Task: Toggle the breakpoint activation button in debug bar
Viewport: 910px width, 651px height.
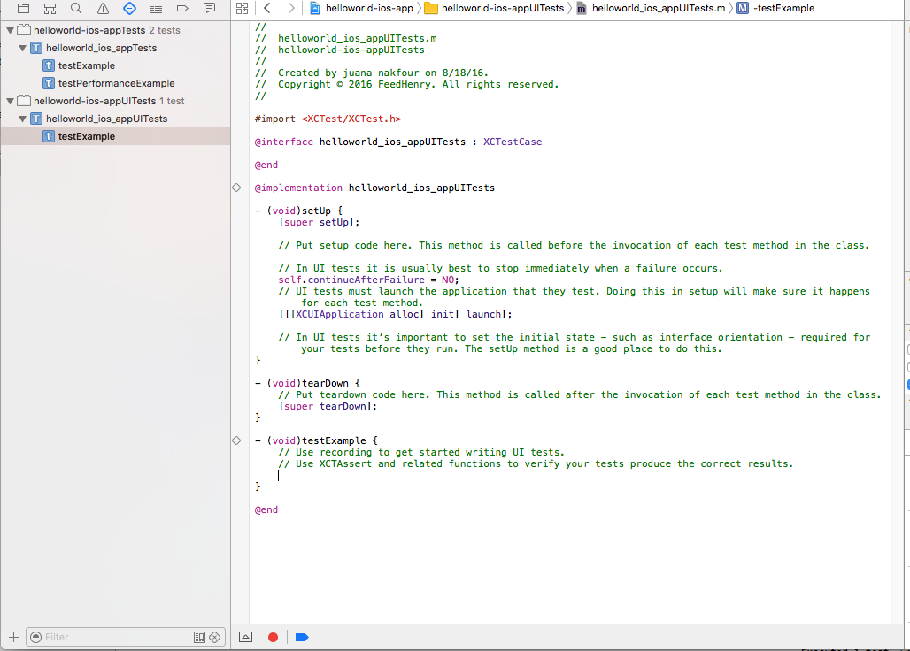Action: (x=302, y=637)
